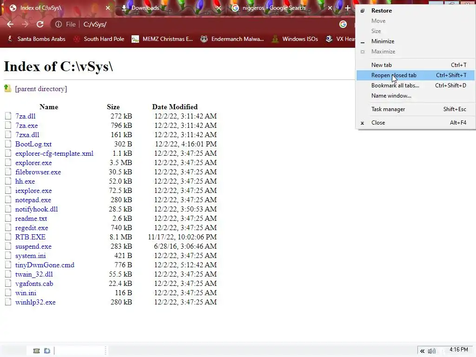
Task: Open the twain_32.dll link
Action: pos(34,274)
